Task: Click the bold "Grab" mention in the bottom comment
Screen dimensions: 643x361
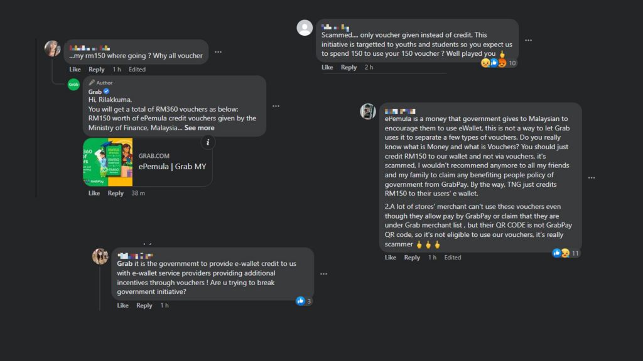Action: pyautogui.click(x=125, y=264)
